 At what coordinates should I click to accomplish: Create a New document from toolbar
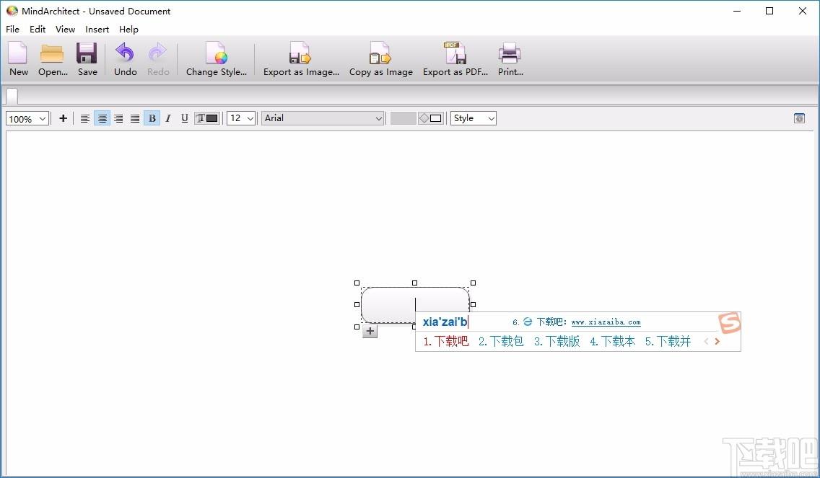[18, 59]
